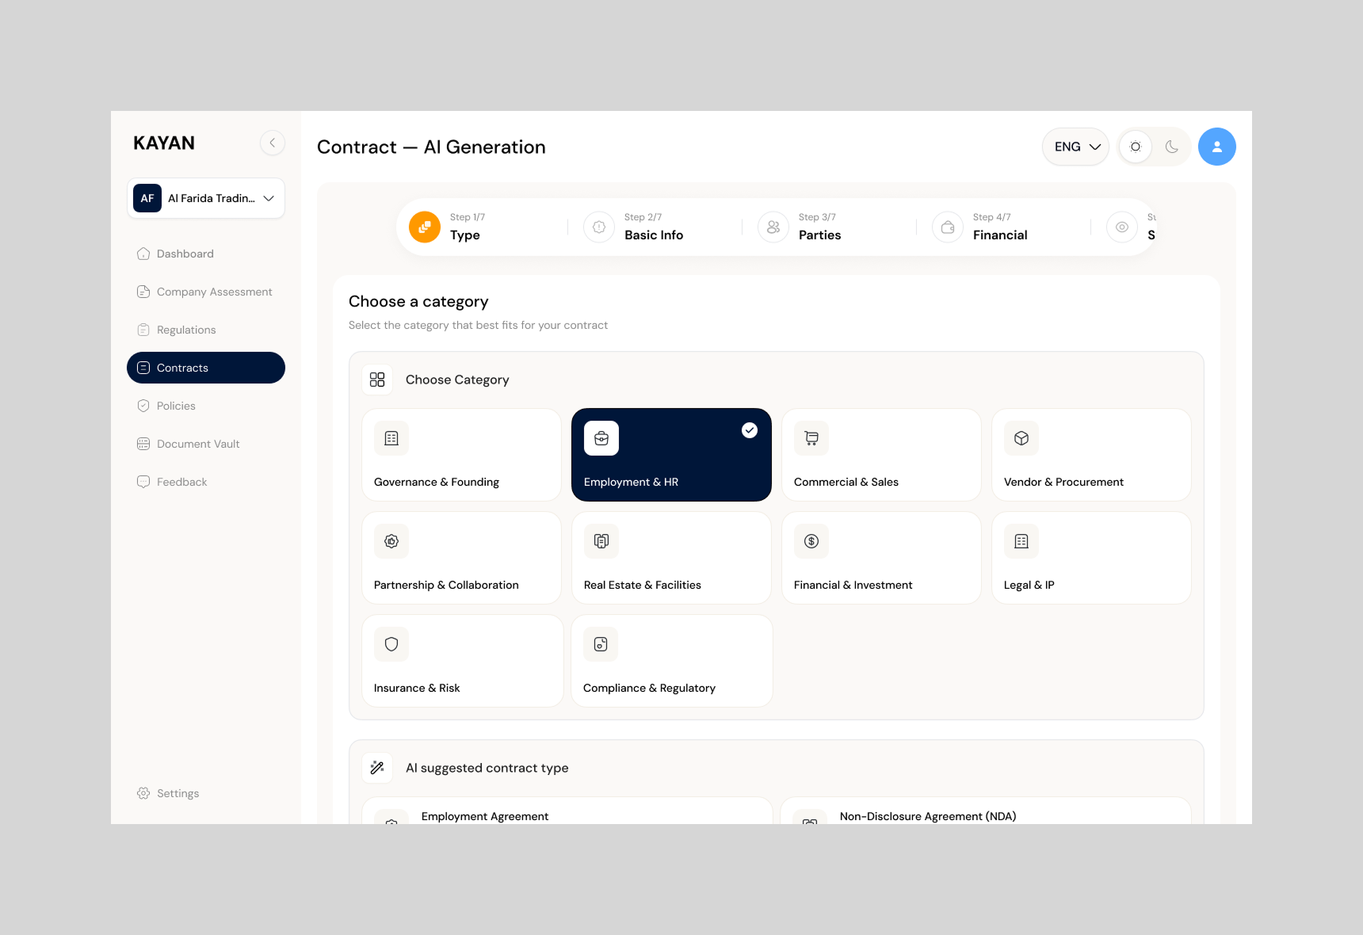Switch to dark mode moon icon
The width and height of the screenshot is (1363, 935).
click(x=1172, y=147)
